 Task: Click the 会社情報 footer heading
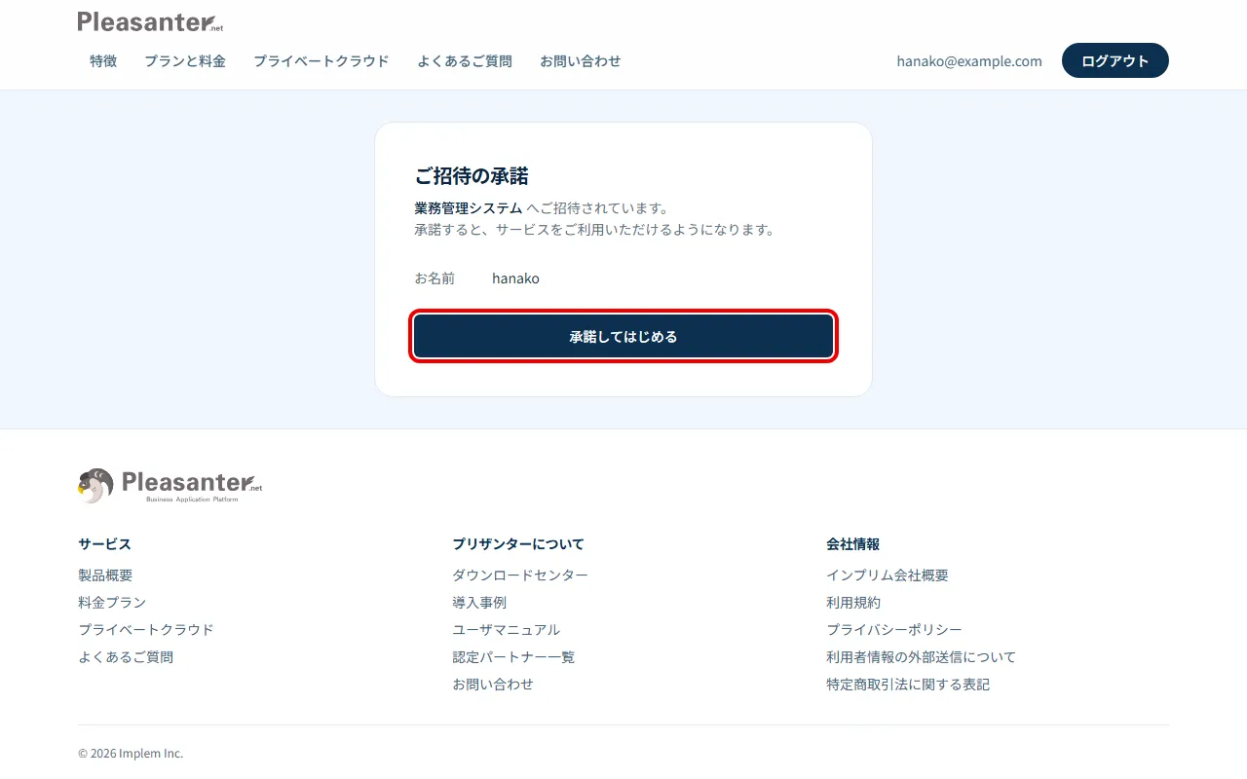point(853,544)
